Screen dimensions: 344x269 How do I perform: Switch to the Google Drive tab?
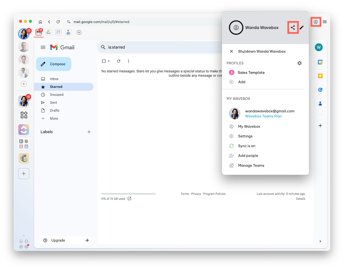pos(48,32)
